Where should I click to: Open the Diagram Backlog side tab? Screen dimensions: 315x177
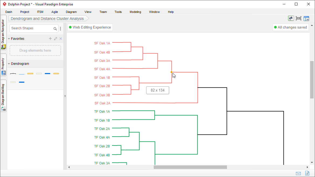[3, 96]
